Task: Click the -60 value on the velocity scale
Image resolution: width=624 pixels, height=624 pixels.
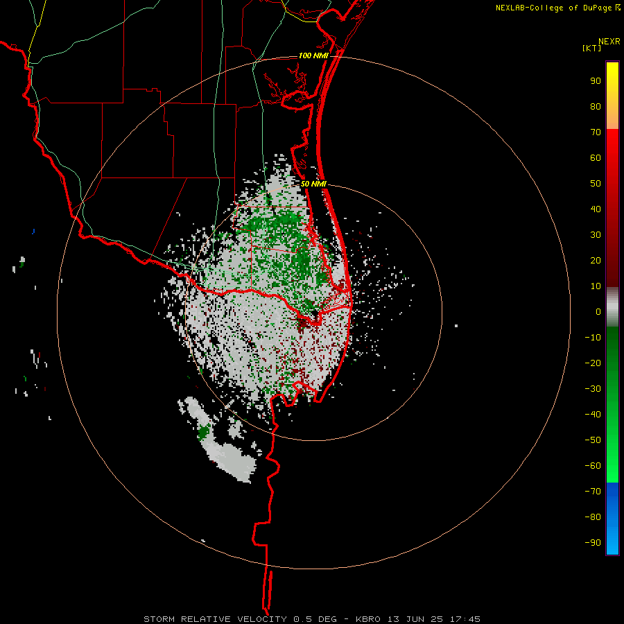Action: point(593,466)
